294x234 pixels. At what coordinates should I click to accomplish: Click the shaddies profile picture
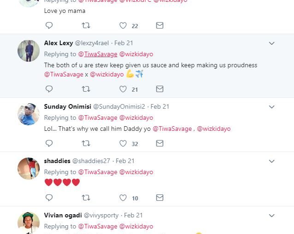[29, 169]
